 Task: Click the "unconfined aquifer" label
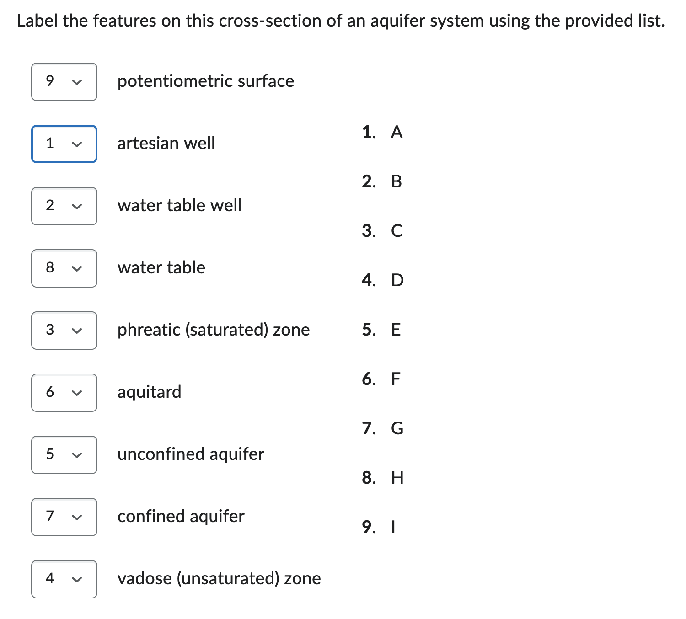191,454
